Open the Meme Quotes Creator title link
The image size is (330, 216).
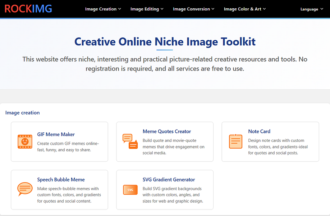(x=167, y=131)
